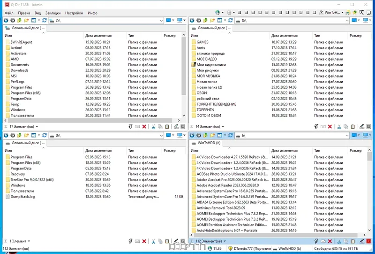Open '17 Элемент(ов)' dropdown in C:\ pane
The width and height of the screenshot is (375, 254).
tap(37, 126)
